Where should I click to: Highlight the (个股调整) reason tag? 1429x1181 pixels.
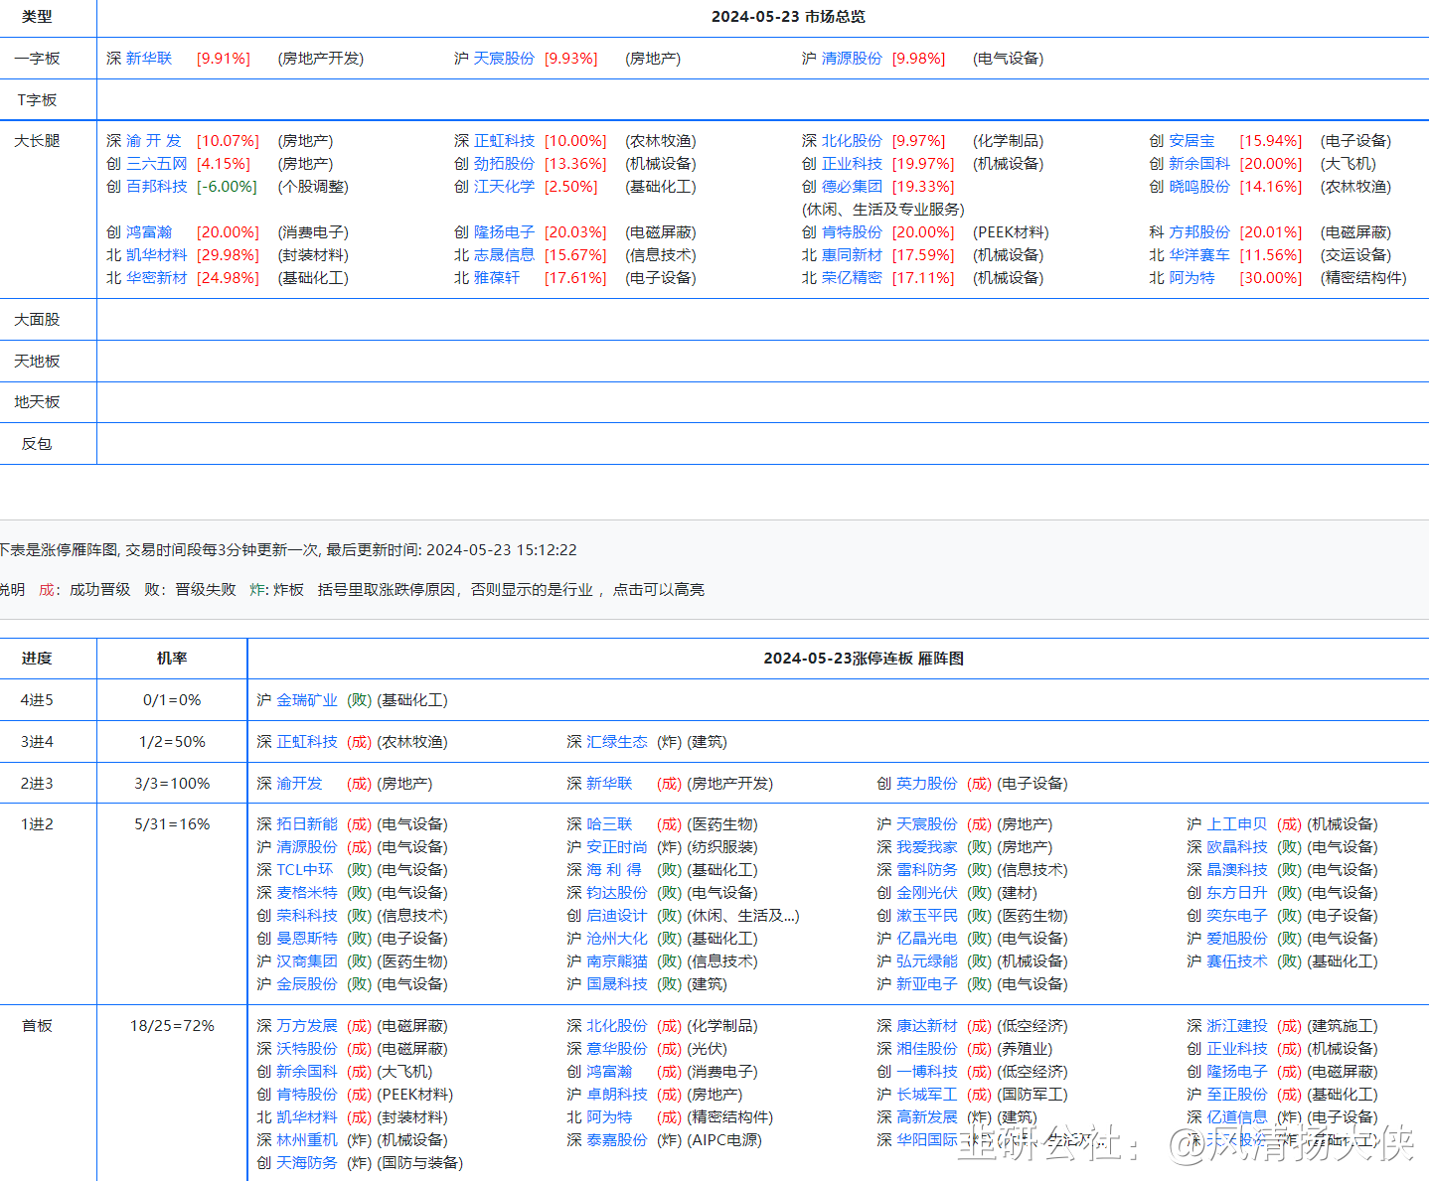[x=313, y=187]
